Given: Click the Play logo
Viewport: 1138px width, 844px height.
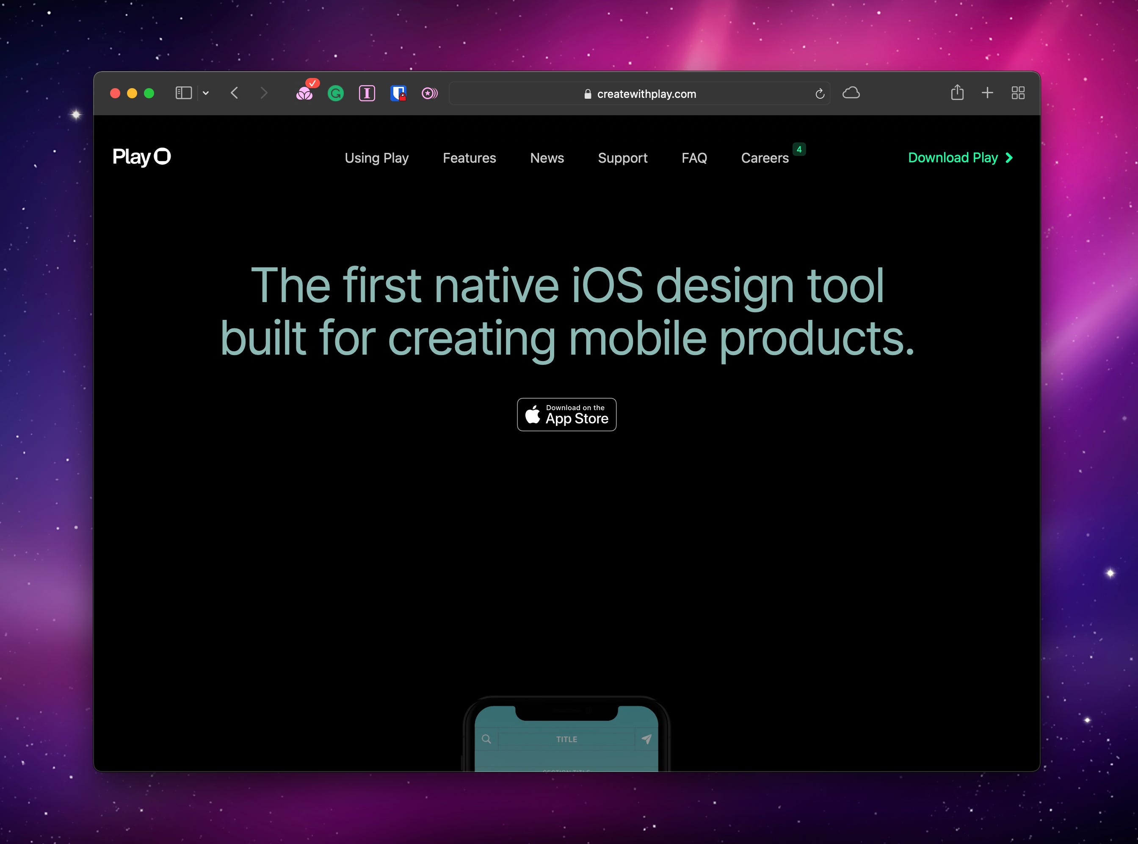Looking at the screenshot, I should 141,157.
